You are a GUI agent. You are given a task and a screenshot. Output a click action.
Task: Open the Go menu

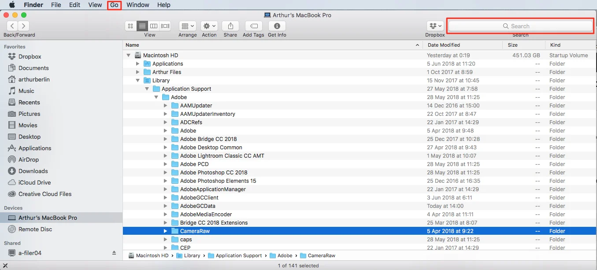click(114, 5)
